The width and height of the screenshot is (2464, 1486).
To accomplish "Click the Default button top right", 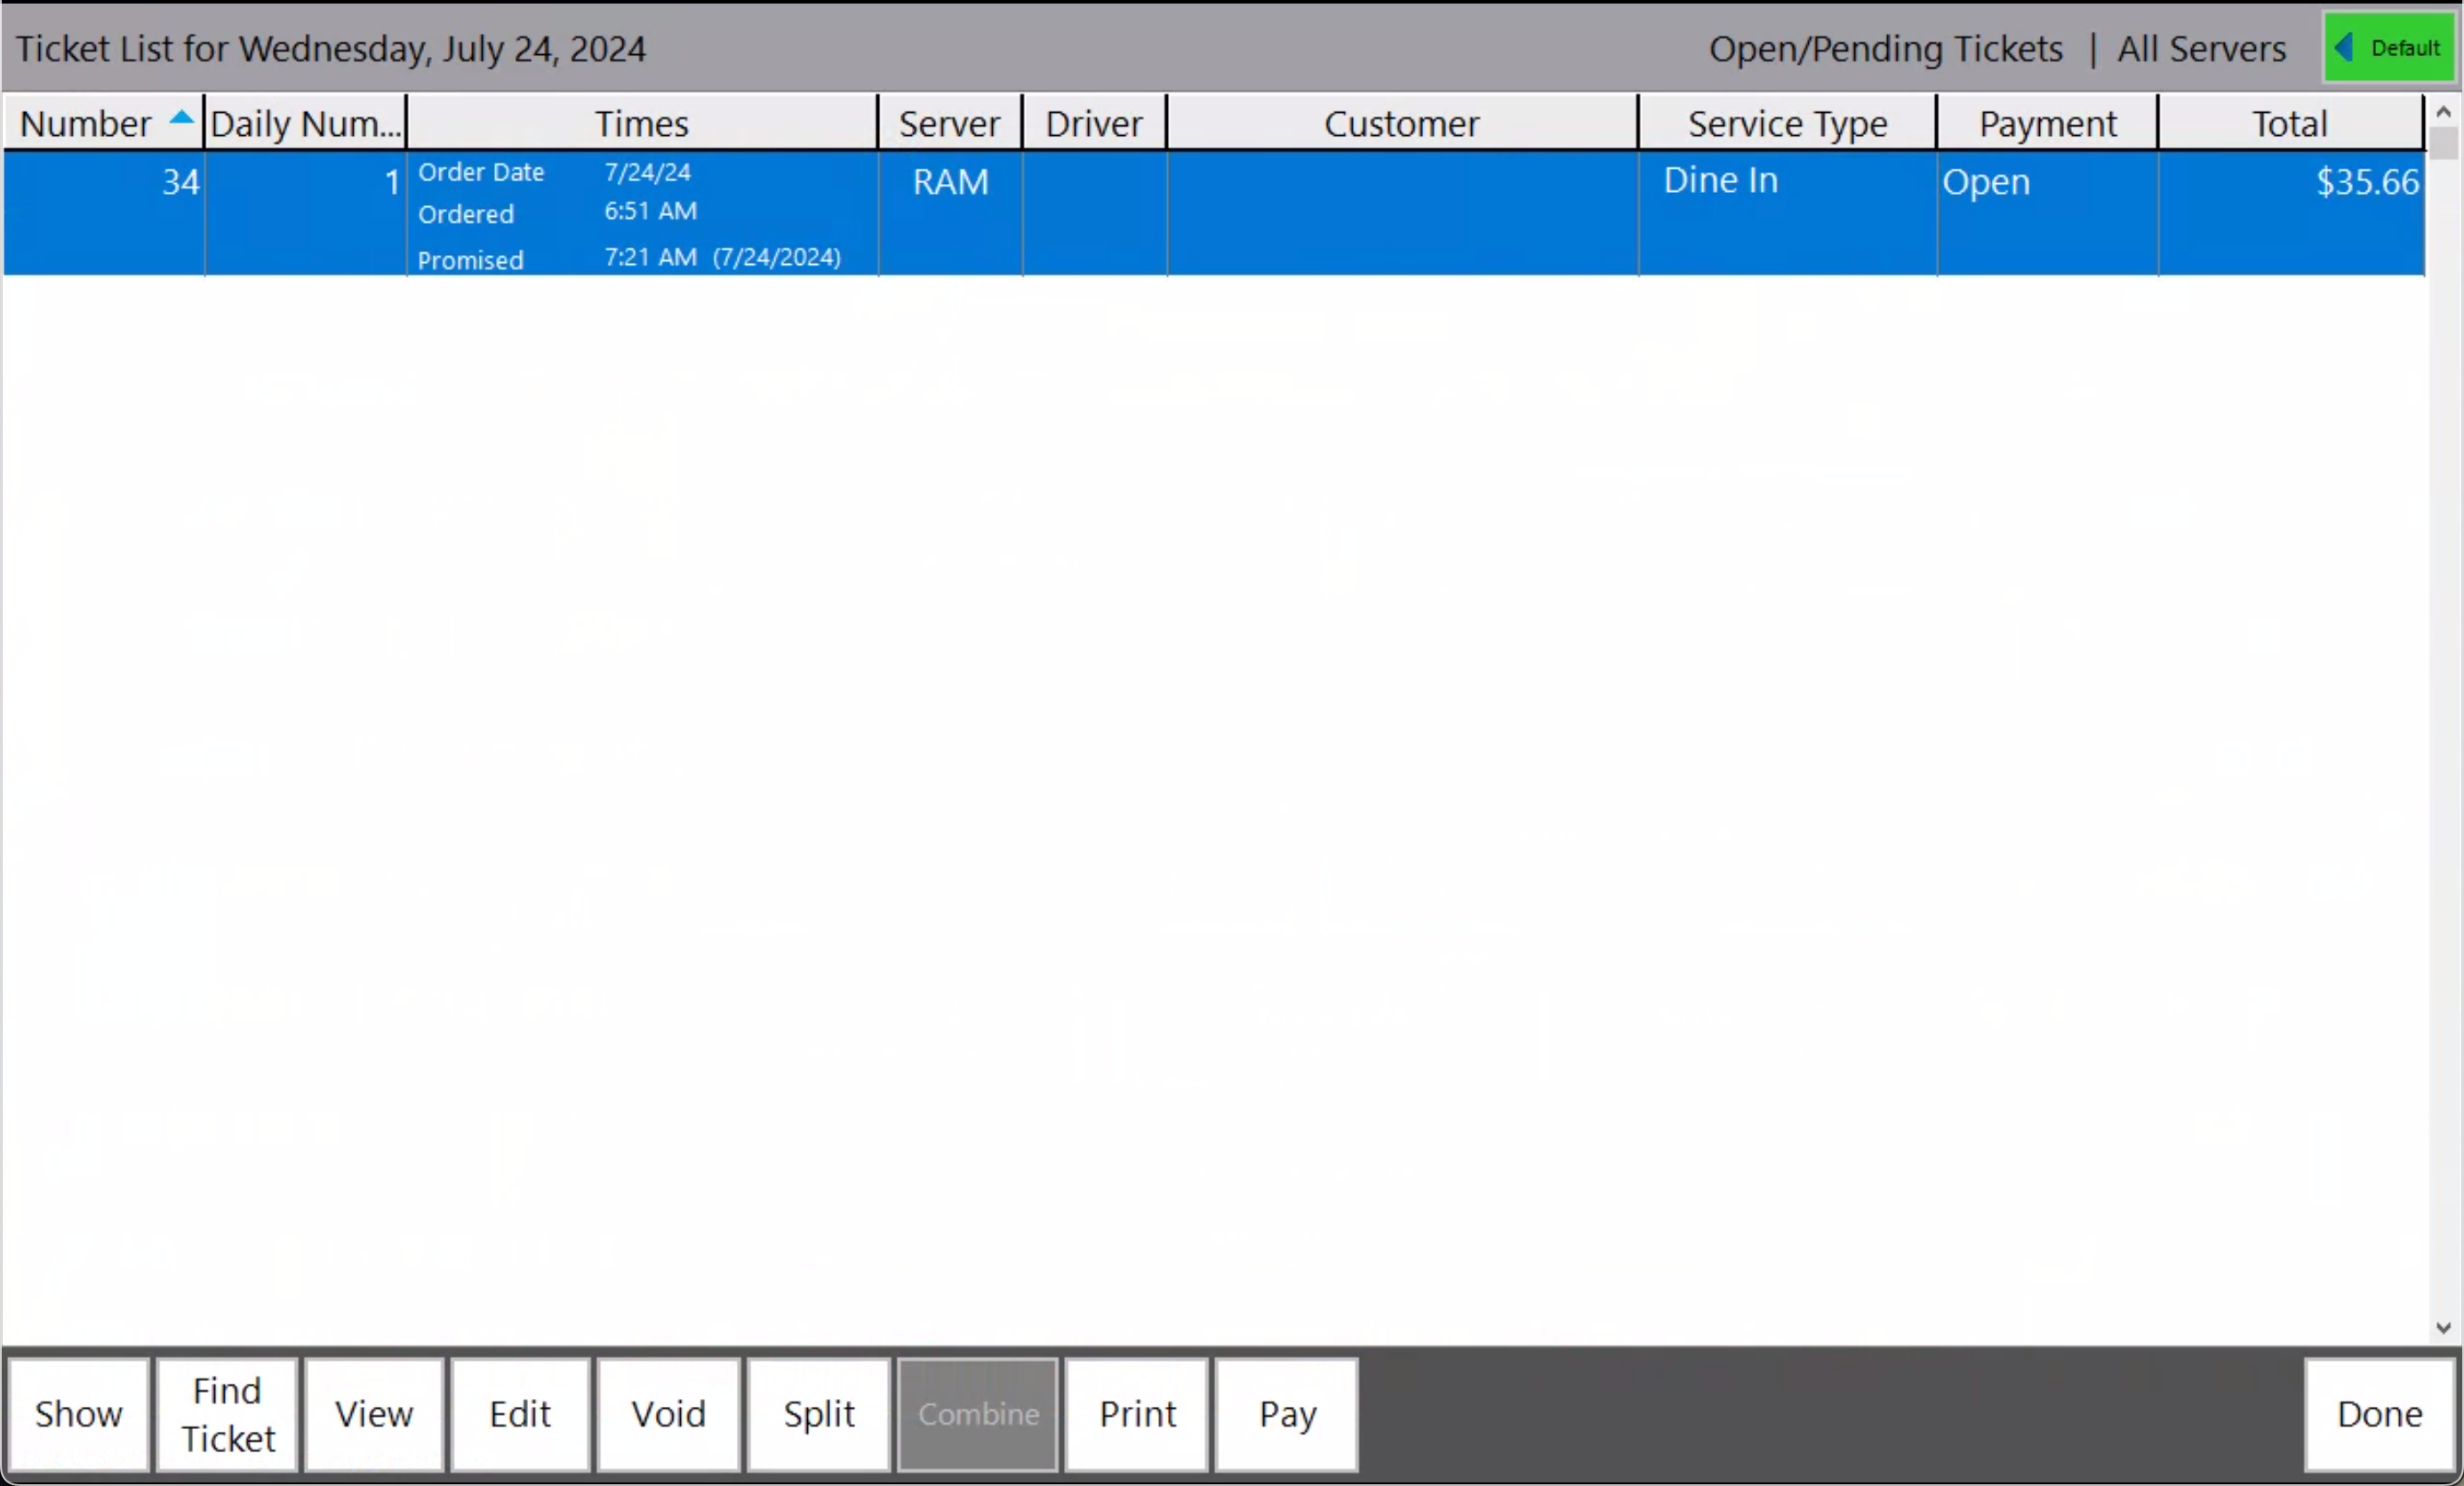I will coord(2388,47).
